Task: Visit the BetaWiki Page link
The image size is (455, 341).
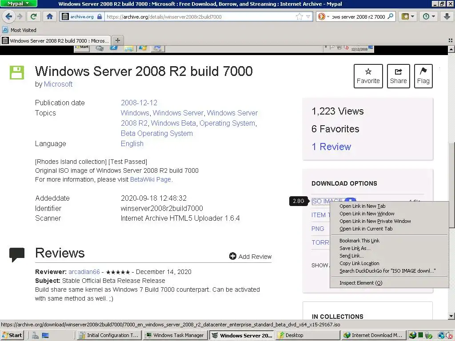Action: click(x=150, y=179)
